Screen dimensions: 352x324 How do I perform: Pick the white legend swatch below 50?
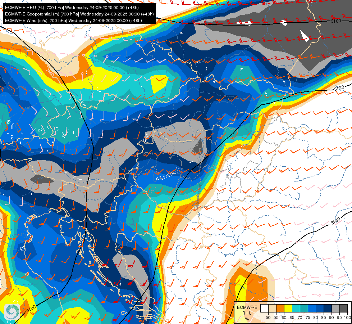click(x=264, y=308)
